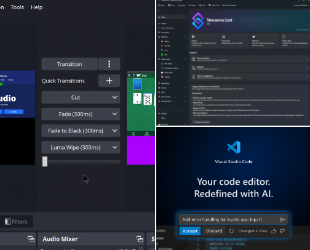Open the Tools menu

pos(17,7)
